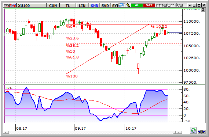Minimize the chart window

(194, 5)
